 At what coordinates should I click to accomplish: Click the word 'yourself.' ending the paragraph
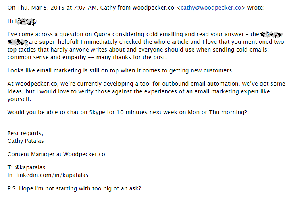pyautogui.click(x=21, y=99)
